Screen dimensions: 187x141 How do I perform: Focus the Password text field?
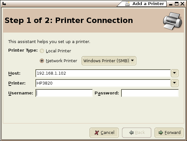pyautogui.click(x=150, y=93)
